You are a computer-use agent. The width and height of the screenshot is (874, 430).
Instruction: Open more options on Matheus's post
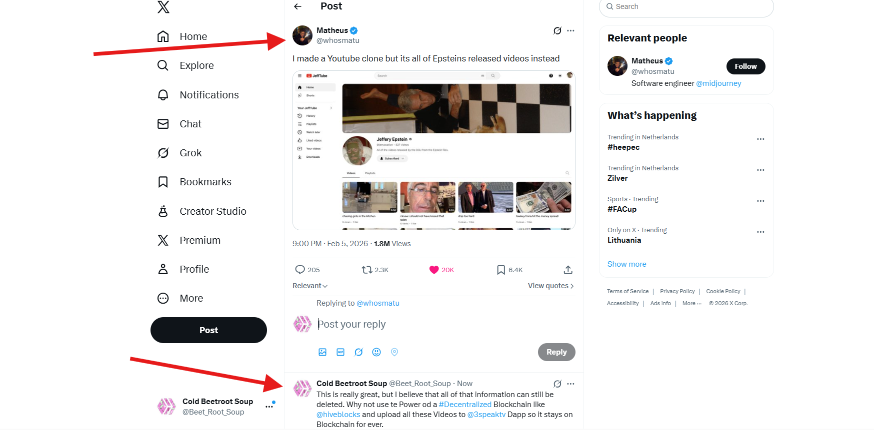[x=570, y=31]
